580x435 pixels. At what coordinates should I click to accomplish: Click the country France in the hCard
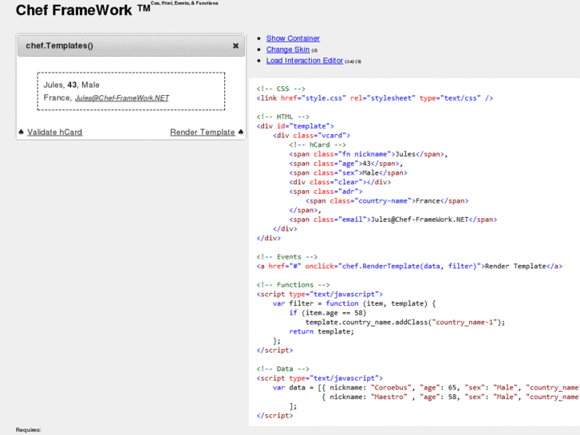coord(57,98)
